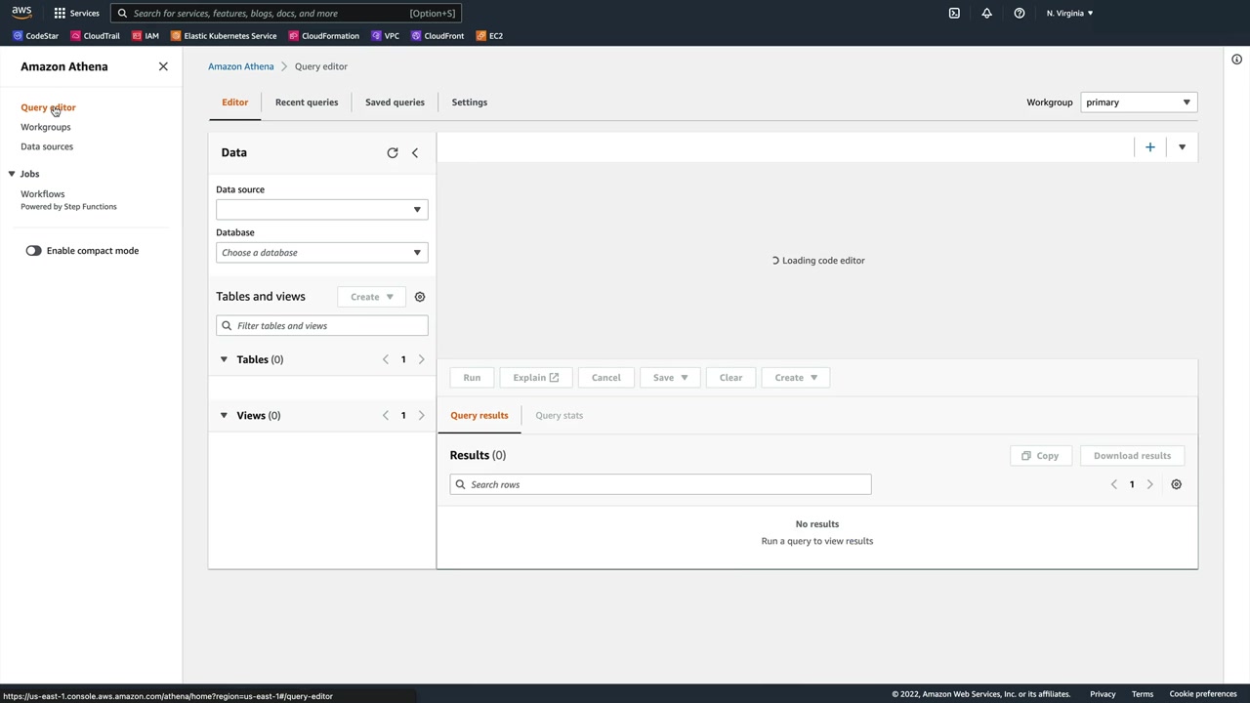Download results button
Image resolution: width=1250 pixels, height=703 pixels.
point(1132,456)
